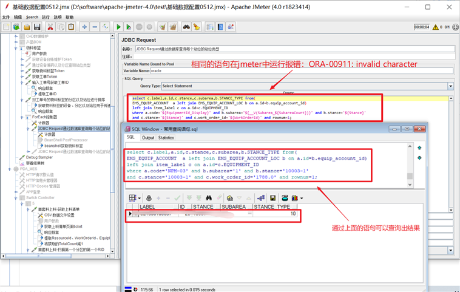The width and height of the screenshot is (460, 292).
Task: Open the 选项 menu
Action: tap(58, 17)
